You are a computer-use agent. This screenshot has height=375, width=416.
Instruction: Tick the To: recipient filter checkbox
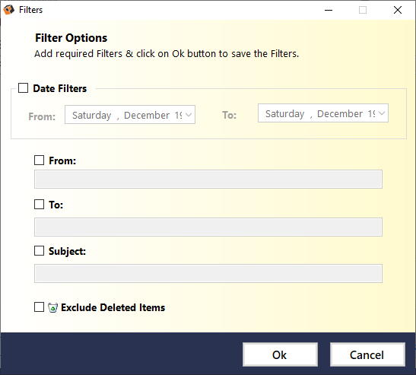40,204
